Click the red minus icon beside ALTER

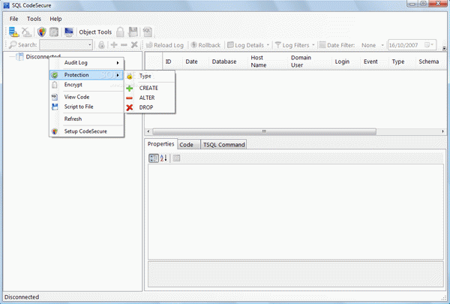130,98
